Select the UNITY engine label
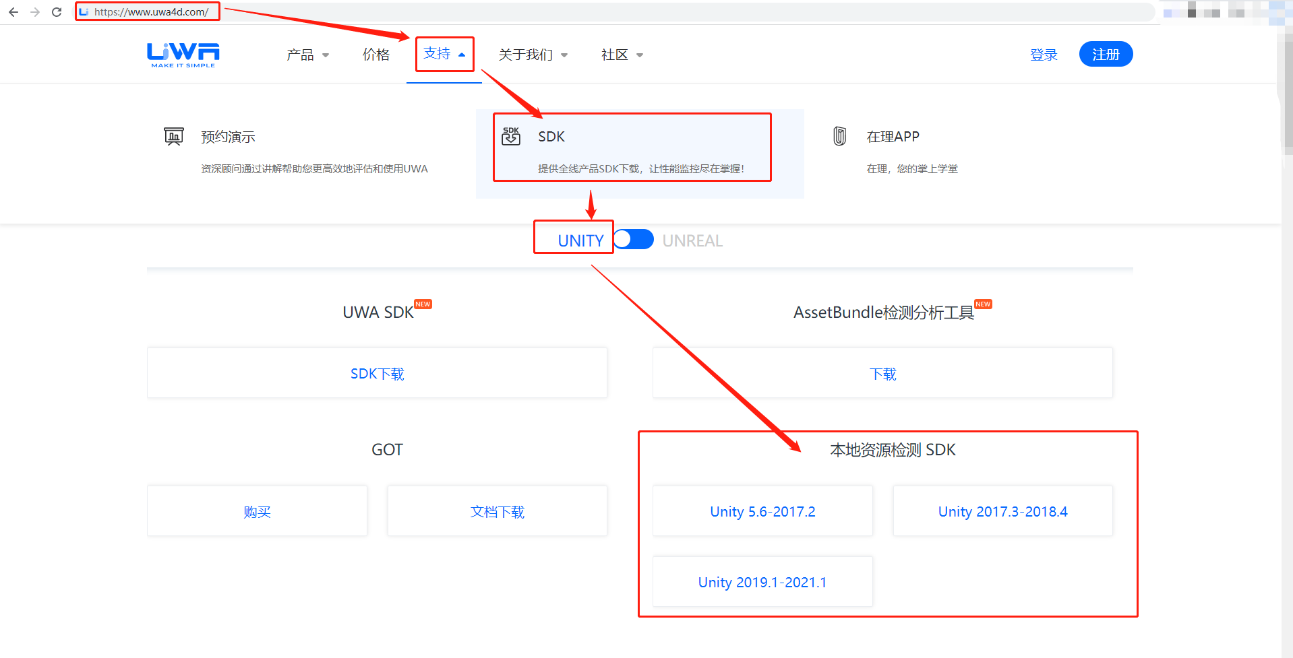The height and width of the screenshot is (658, 1293). point(580,240)
